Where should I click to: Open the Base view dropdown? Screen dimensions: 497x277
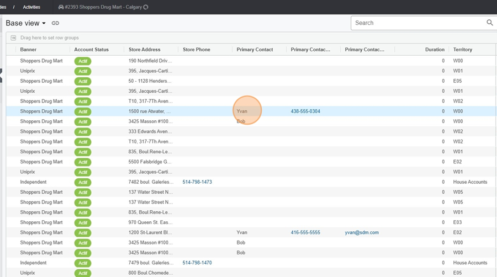25,23
